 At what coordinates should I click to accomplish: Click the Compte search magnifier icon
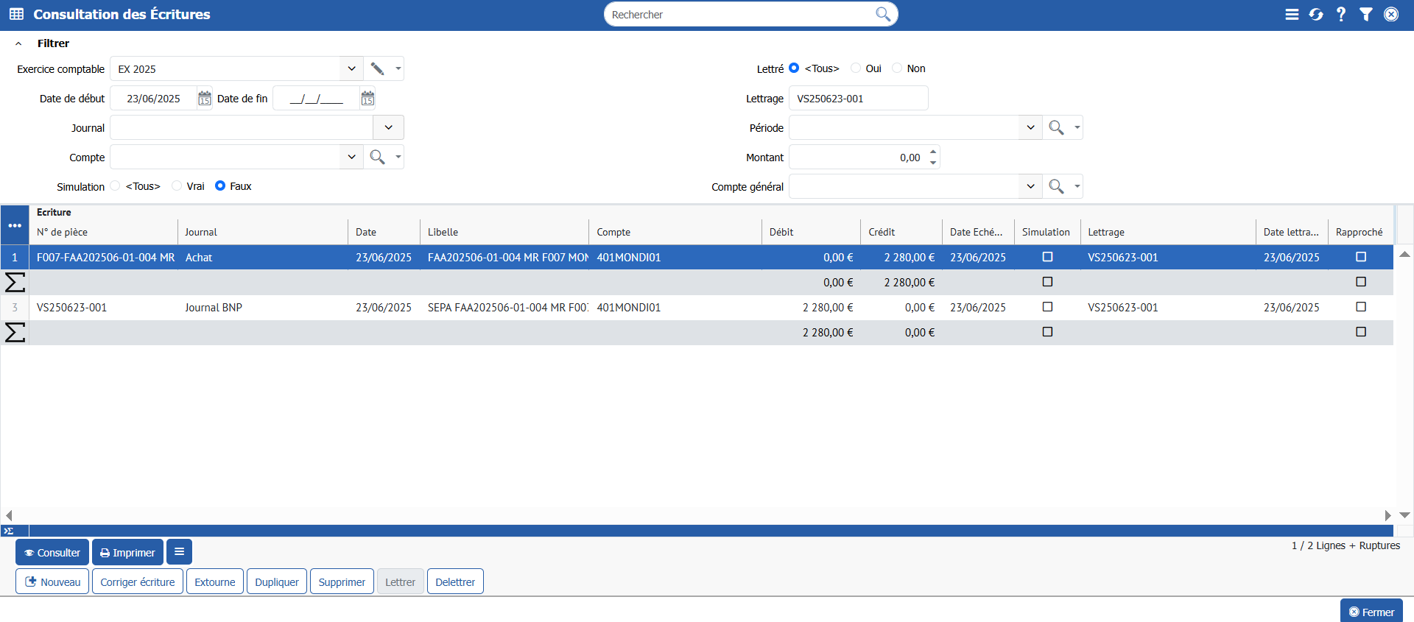(377, 157)
